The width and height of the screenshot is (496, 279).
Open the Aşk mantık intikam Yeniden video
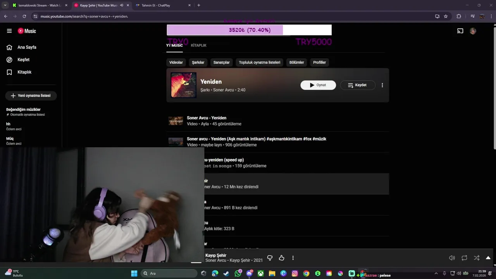click(x=277, y=142)
